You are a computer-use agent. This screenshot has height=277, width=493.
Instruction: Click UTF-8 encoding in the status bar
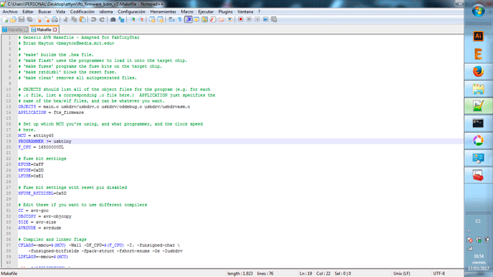[439, 273]
